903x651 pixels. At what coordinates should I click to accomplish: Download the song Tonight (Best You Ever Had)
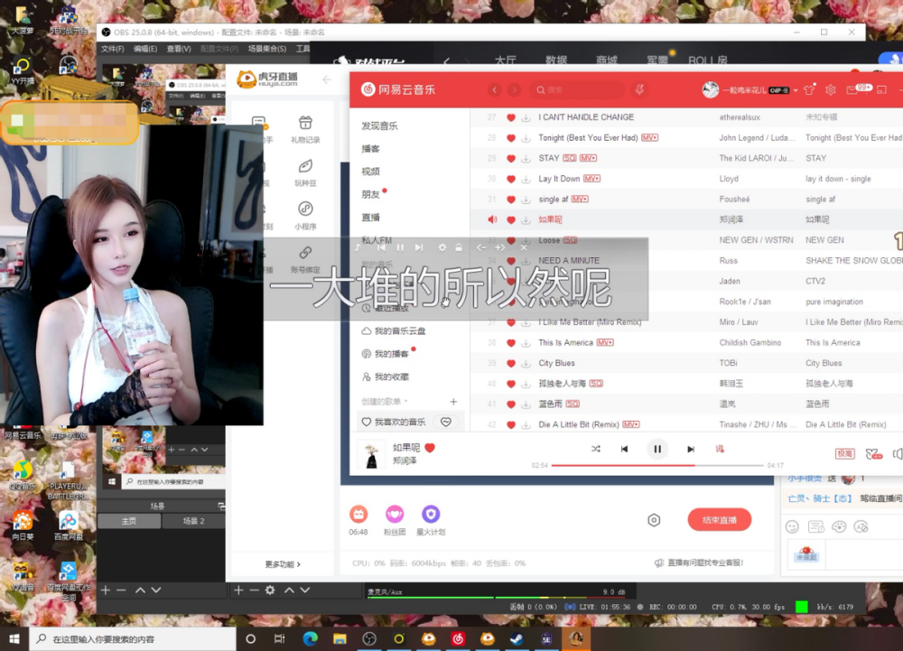point(526,138)
